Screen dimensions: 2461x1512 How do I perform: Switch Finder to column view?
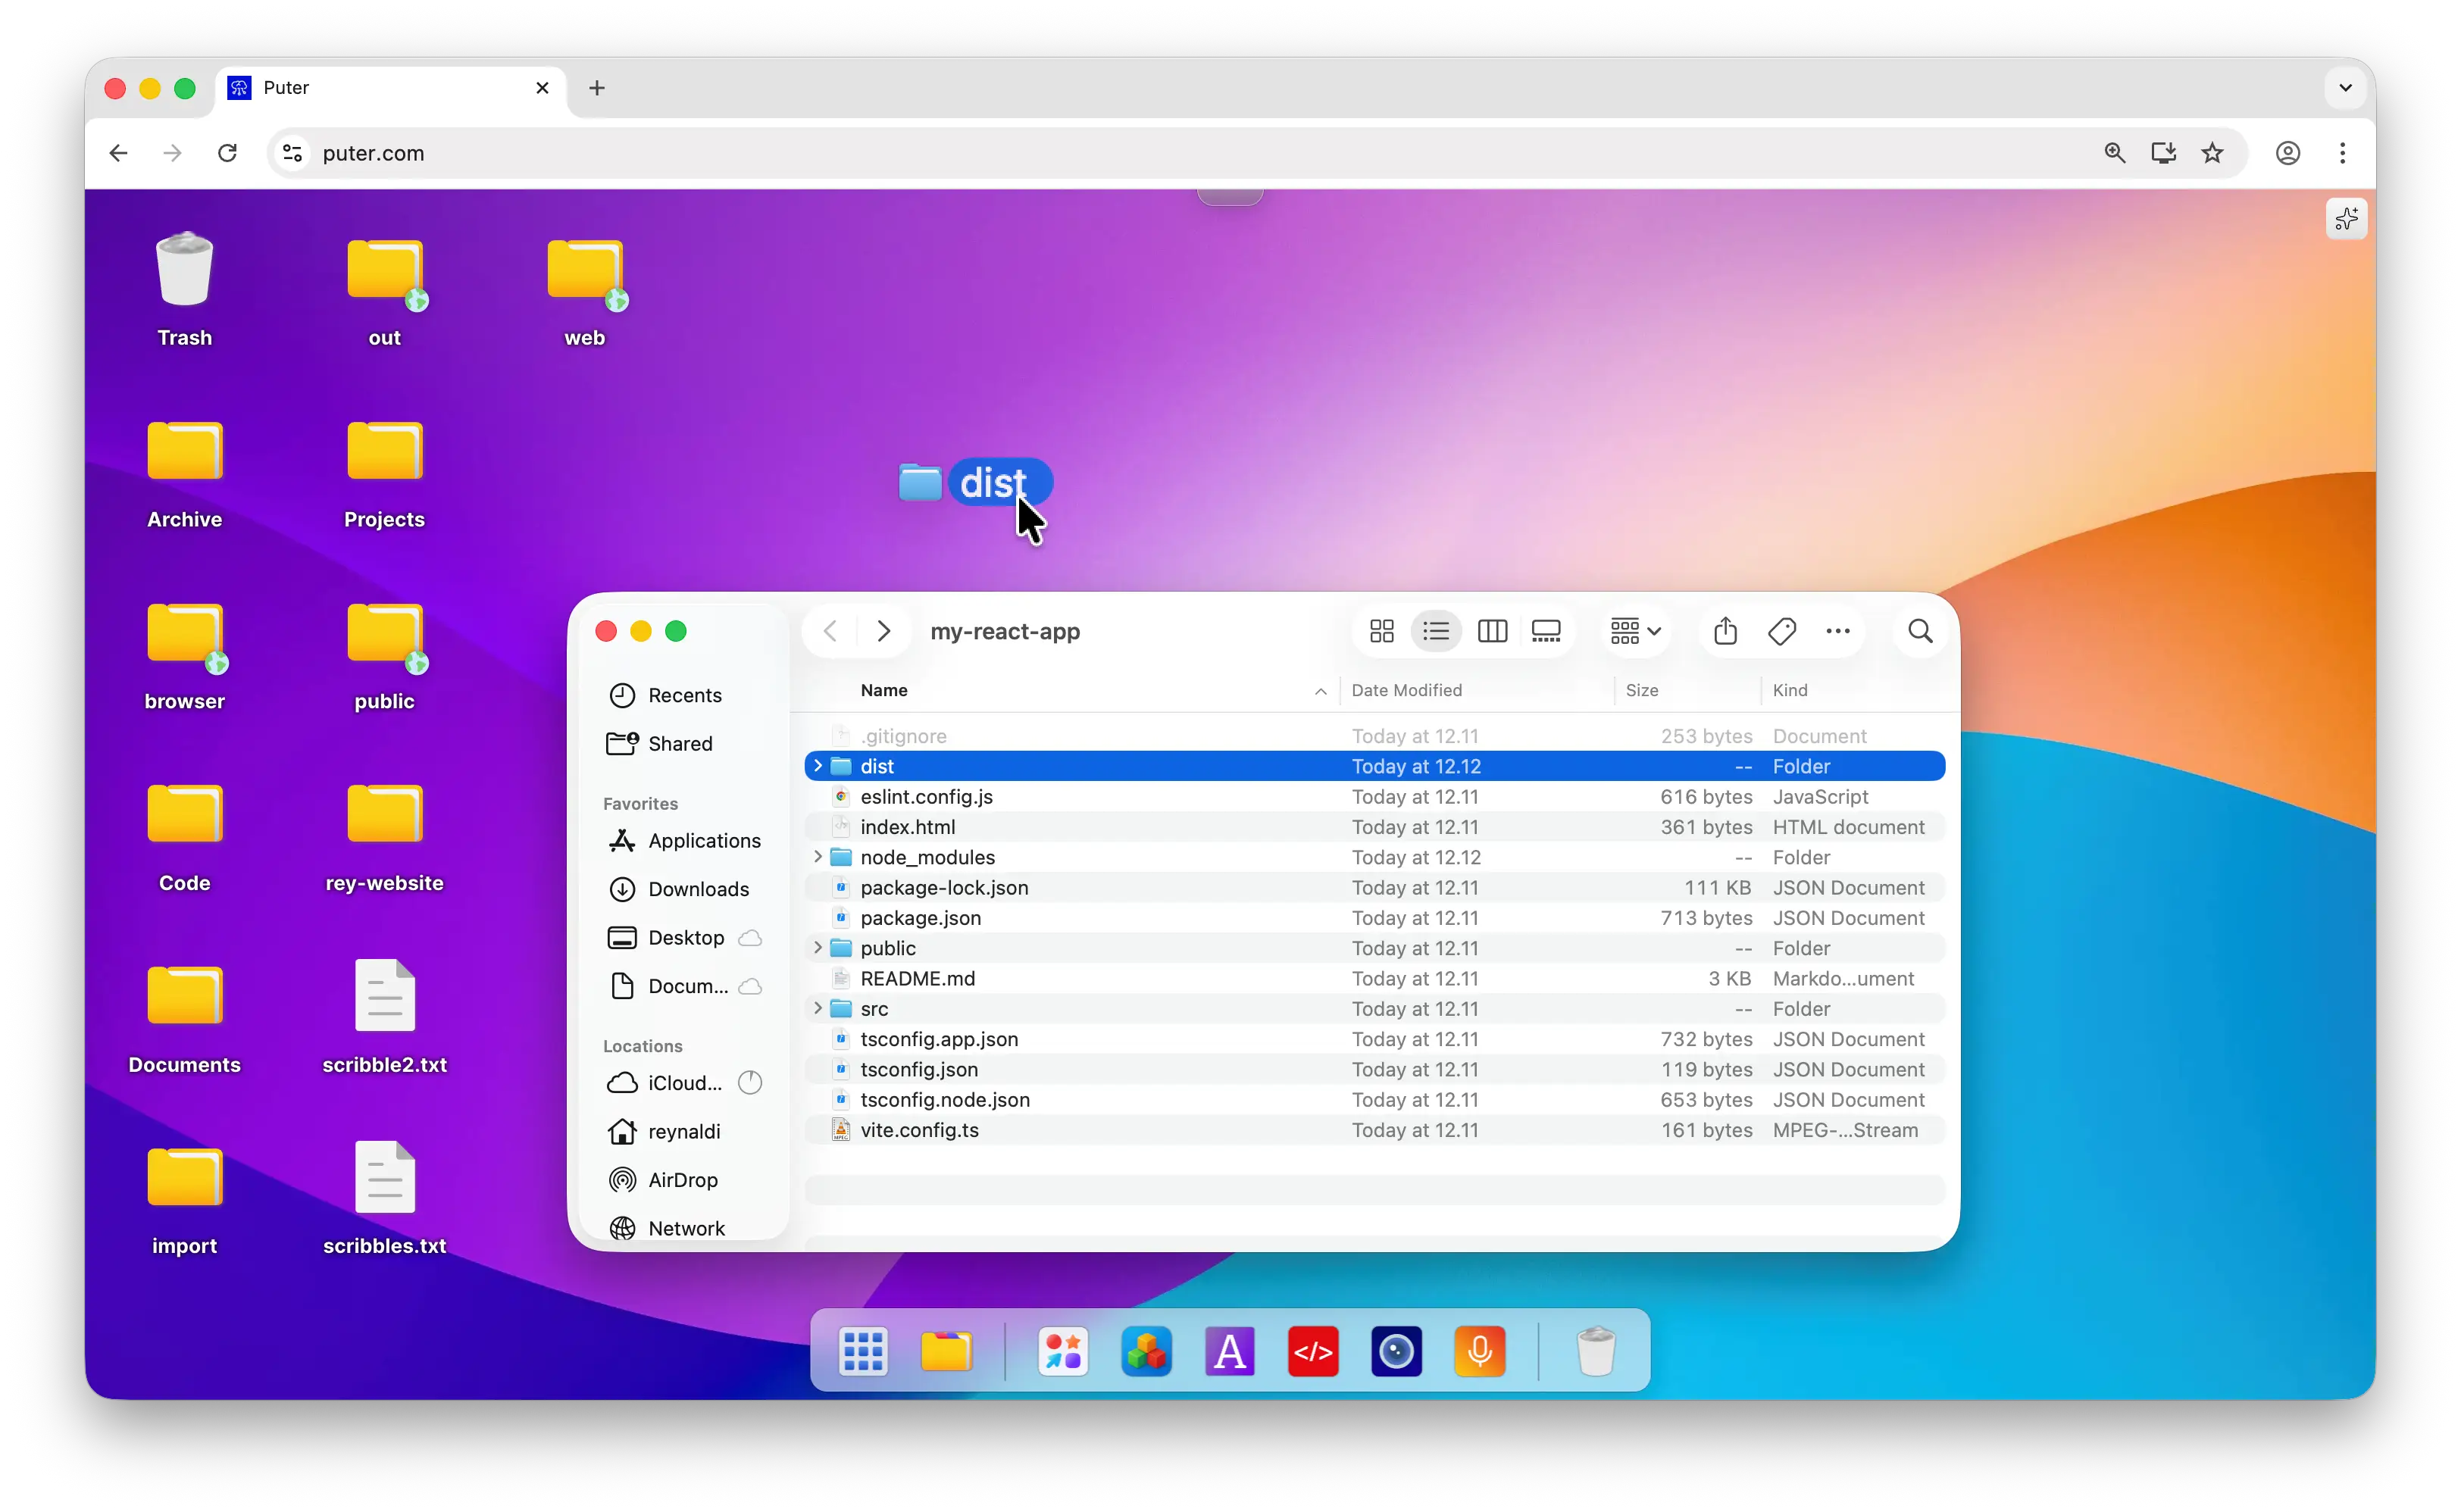click(1491, 631)
